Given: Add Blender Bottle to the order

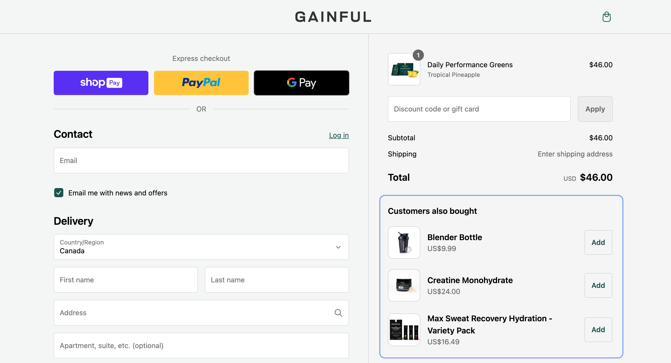Looking at the screenshot, I should pyautogui.click(x=598, y=242).
